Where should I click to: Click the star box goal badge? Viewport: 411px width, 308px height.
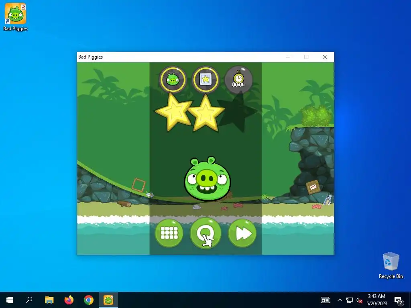coord(205,80)
